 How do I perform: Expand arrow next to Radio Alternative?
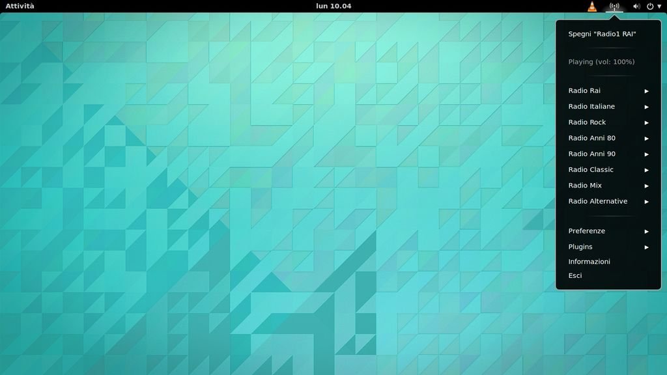click(x=646, y=202)
